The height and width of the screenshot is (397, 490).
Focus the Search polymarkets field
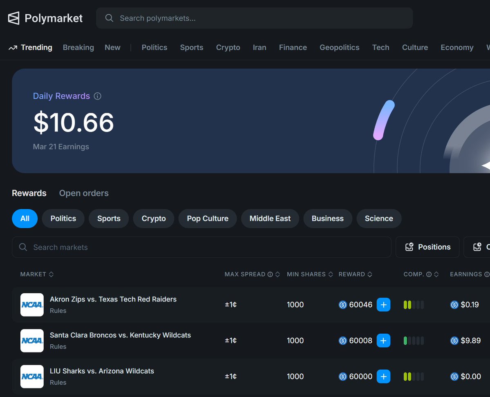254,18
